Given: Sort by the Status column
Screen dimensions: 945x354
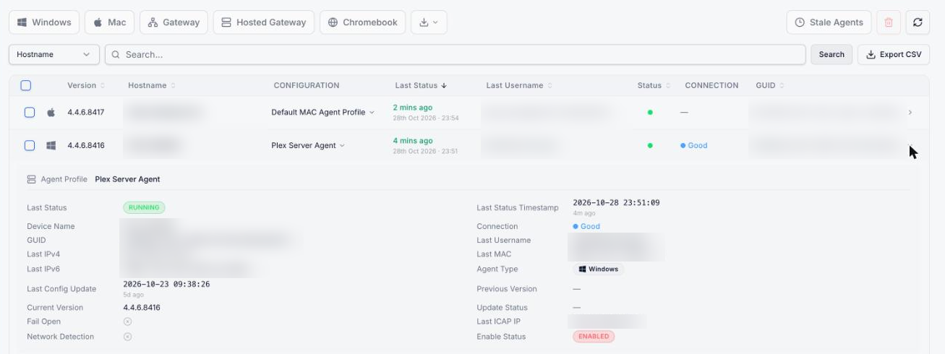Looking at the screenshot, I should (x=654, y=85).
